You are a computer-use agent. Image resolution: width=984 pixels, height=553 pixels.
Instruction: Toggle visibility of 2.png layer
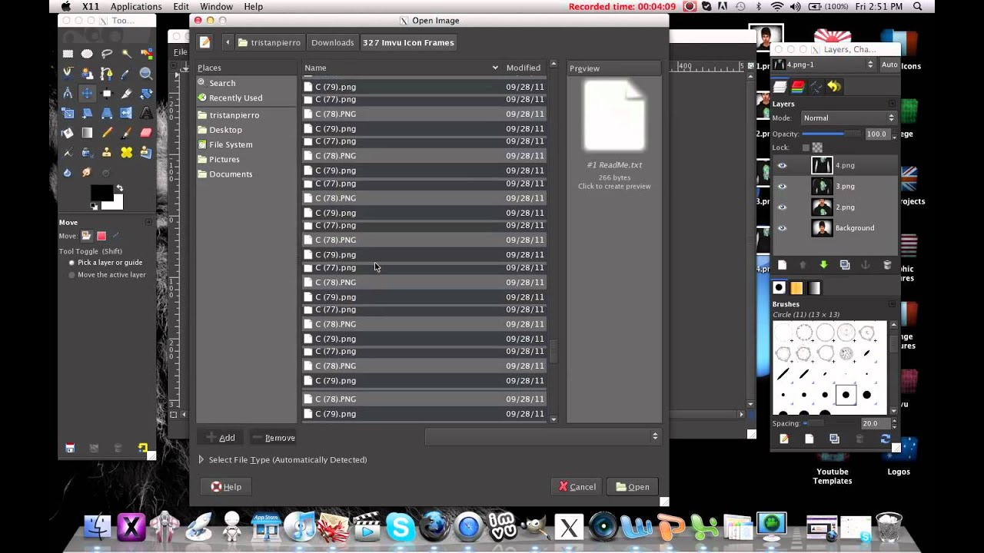click(782, 207)
